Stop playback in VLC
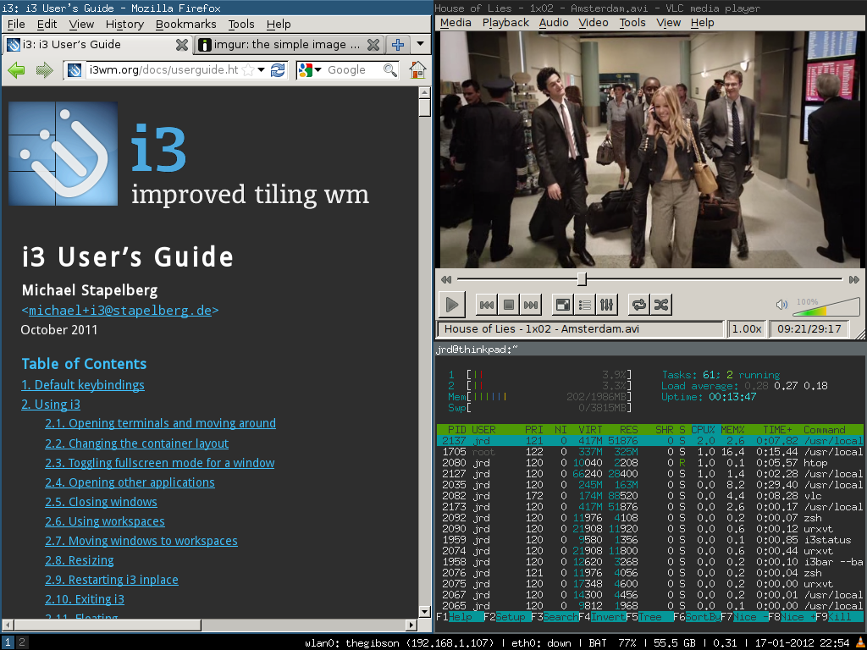Screen dimensions: 867x650 [509, 305]
